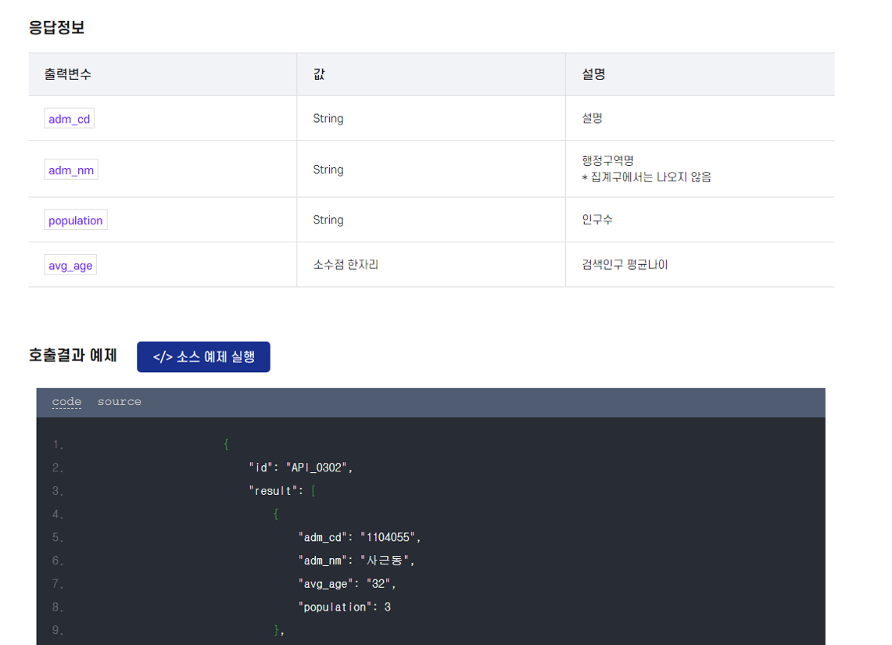892x645 pixels.
Task: Click the avg_age variable link
Action: [x=70, y=264]
